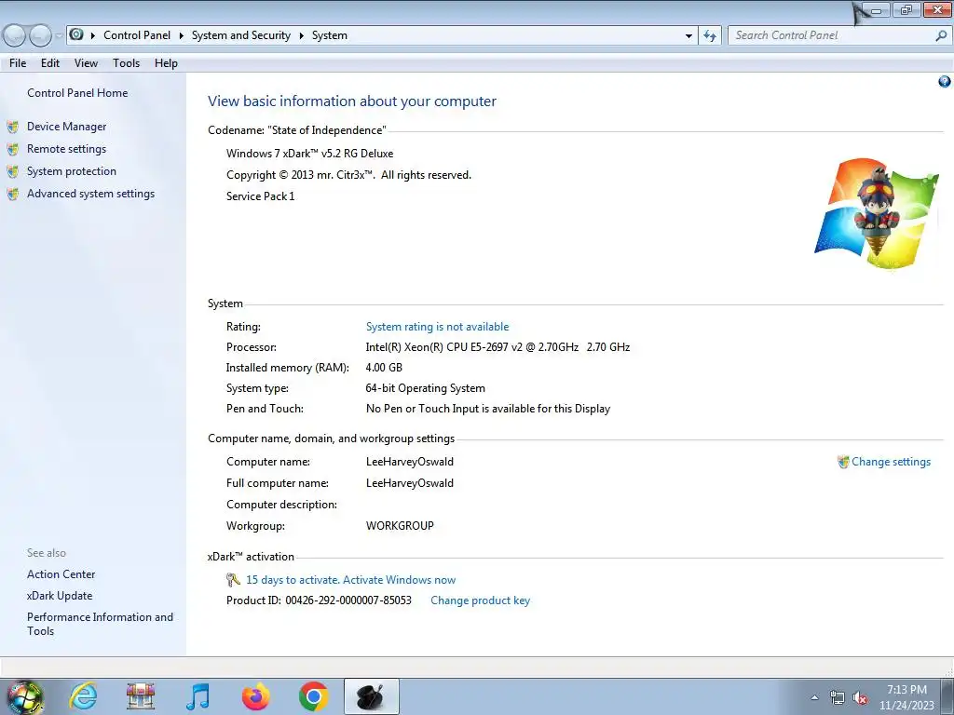954x715 pixels.
Task: Open System protection link
Action: tap(71, 171)
